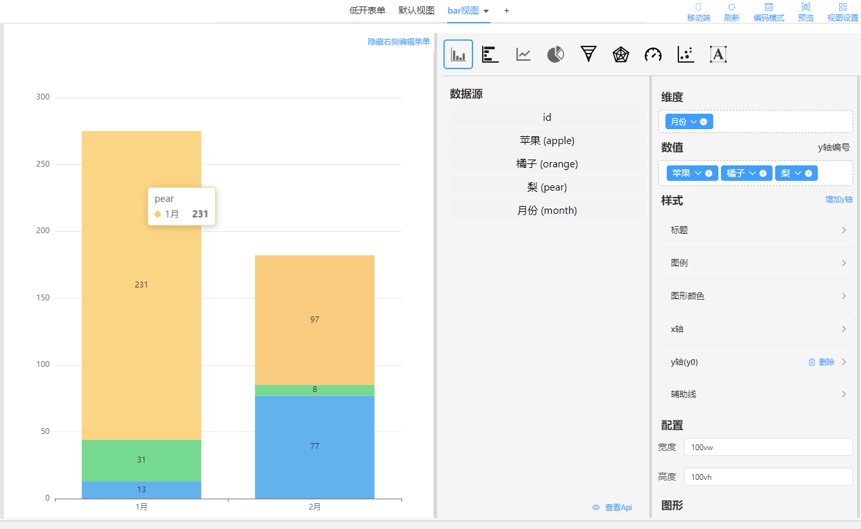
Task: Remove the 橘子 value tag
Action: (763, 173)
